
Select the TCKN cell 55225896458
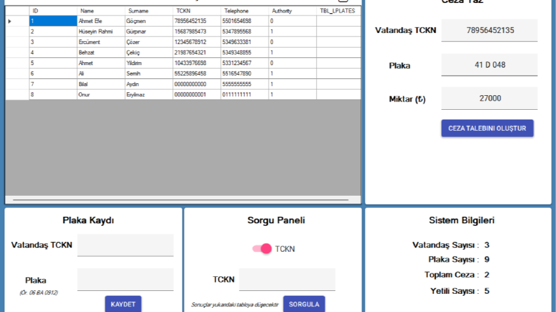(196, 73)
